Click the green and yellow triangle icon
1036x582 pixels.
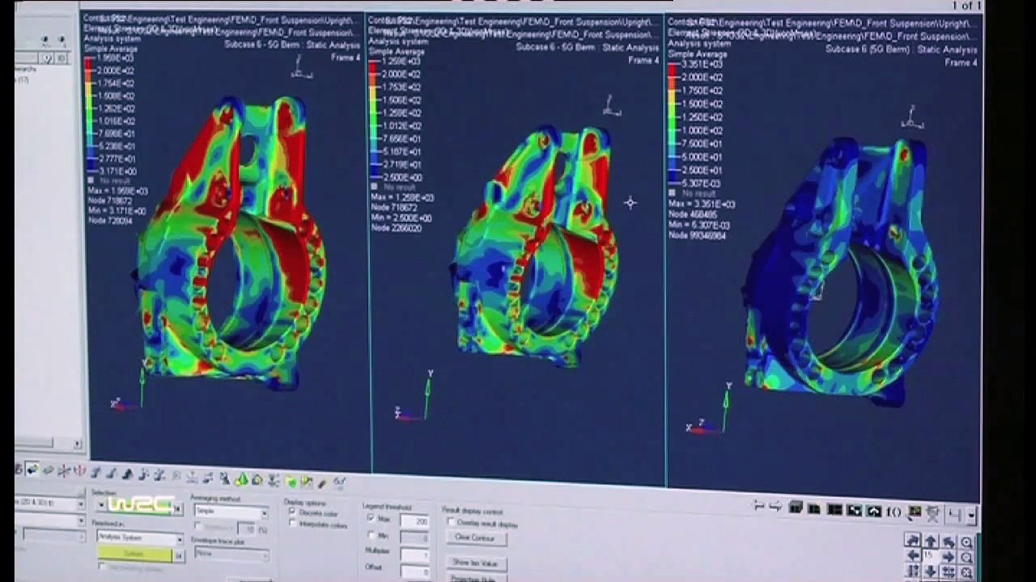point(241,479)
